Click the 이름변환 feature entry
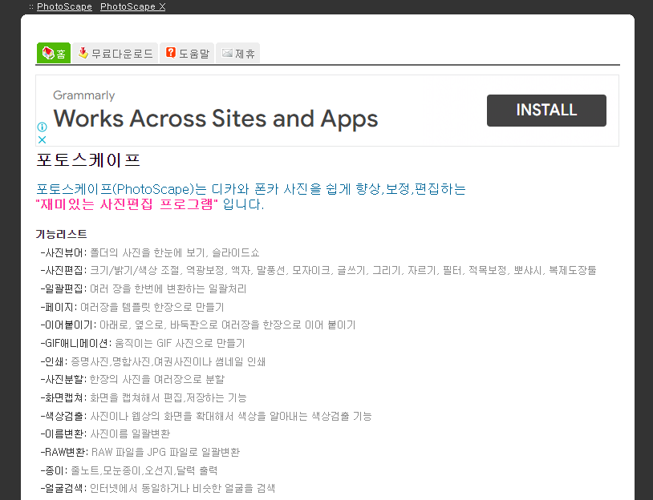This screenshot has height=500, width=653. tap(105, 433)
